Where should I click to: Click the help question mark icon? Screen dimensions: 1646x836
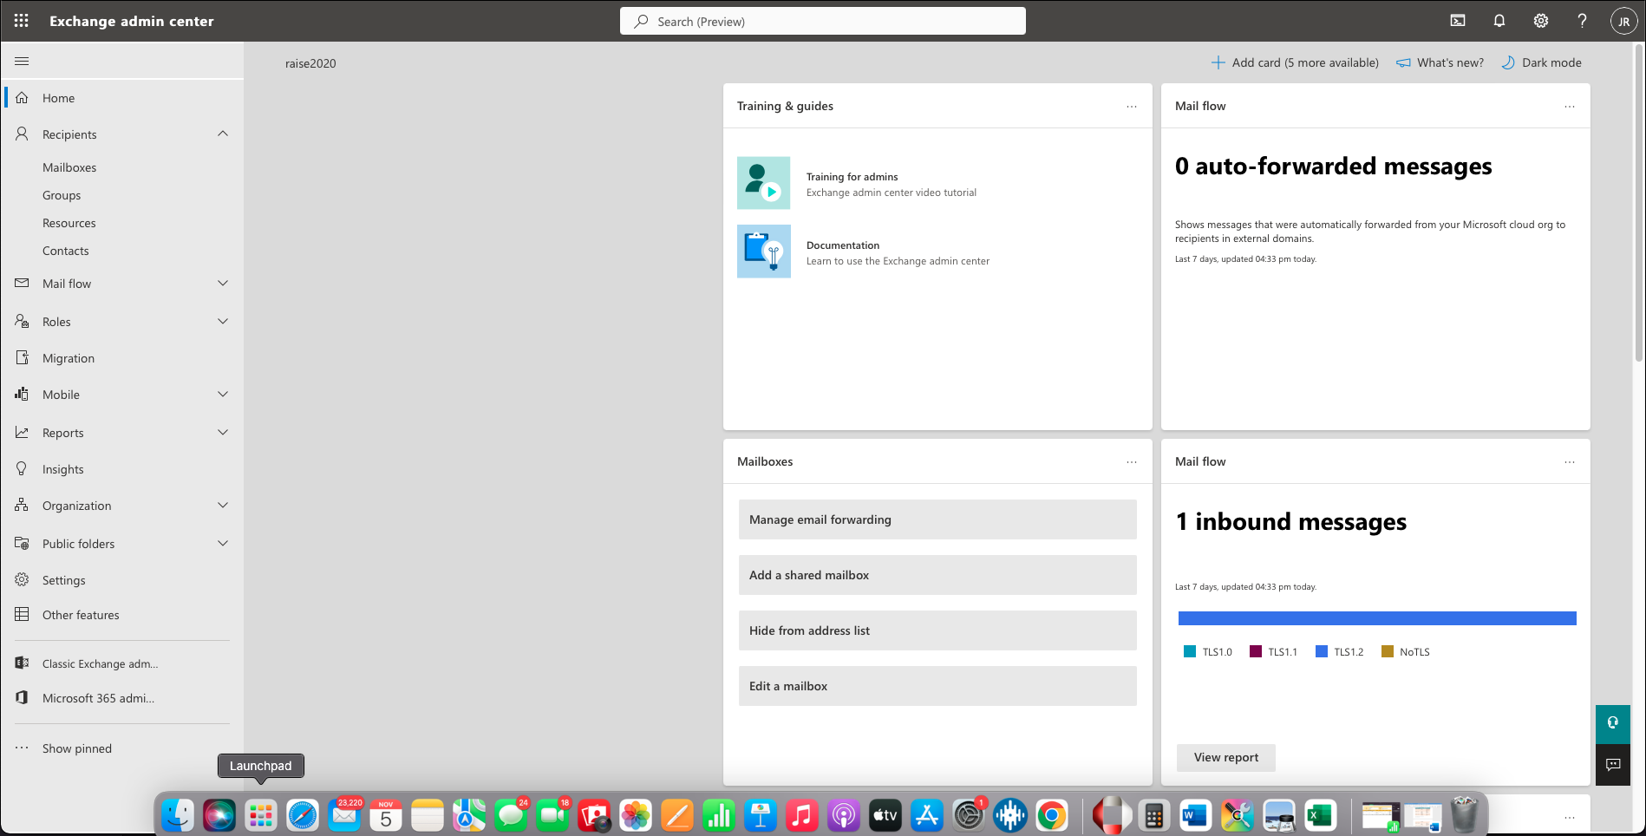[x=1582, y=21]
